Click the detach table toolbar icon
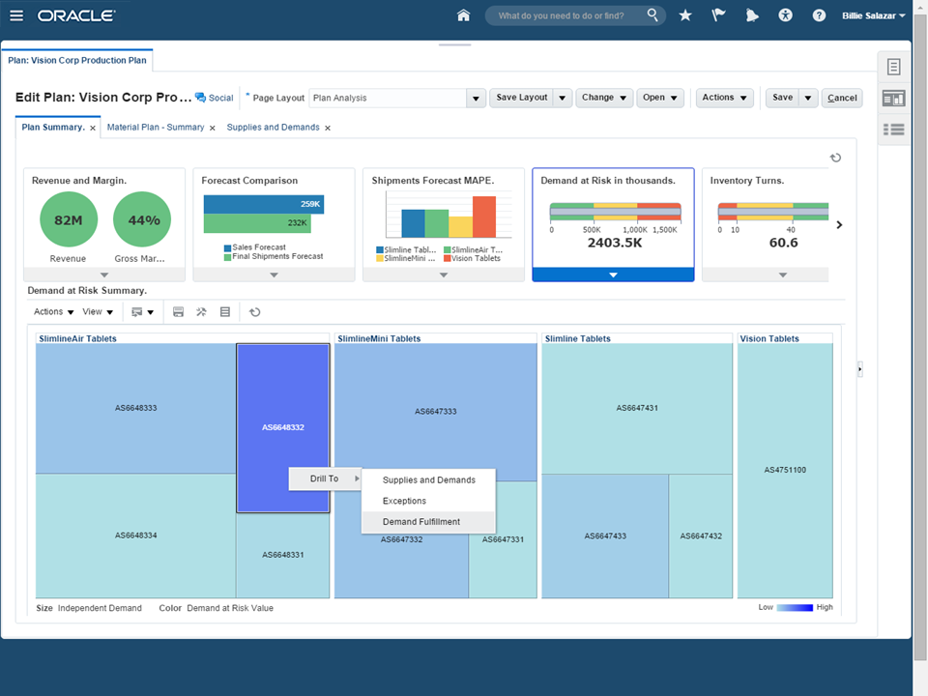This screenshot has height=696, width=928. tap(178, 312)
